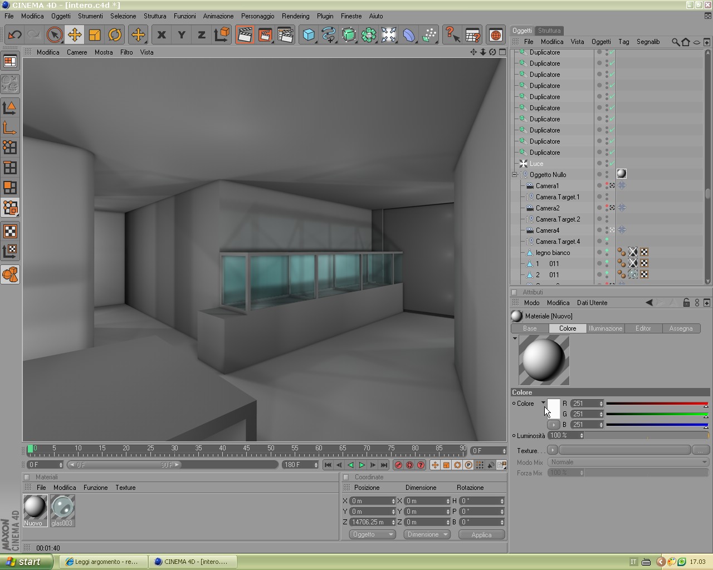Click the Applica button

(481, 534)
